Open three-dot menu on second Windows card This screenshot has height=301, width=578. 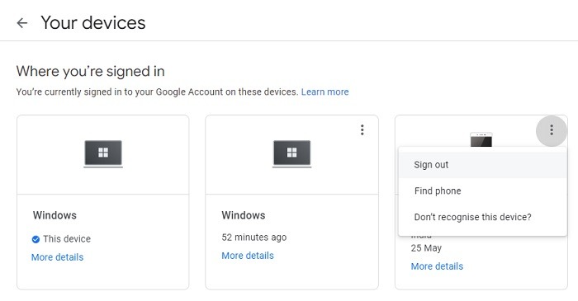coord(362,130)
